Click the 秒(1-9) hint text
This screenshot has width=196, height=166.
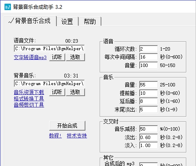[169, 110]
